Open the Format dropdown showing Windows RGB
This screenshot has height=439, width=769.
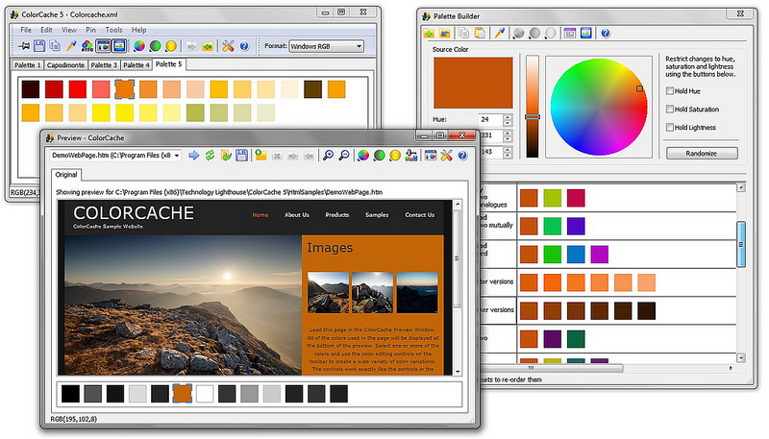point(326,46)
